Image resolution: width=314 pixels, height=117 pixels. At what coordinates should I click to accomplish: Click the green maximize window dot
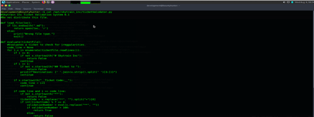(10, 5)
